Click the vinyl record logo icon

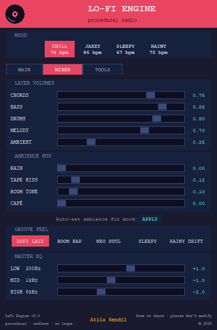15,14
